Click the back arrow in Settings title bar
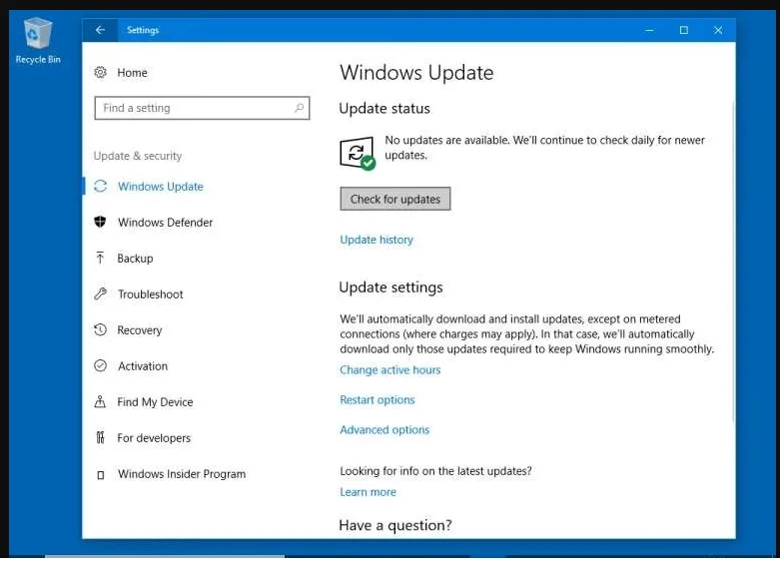 100,30
